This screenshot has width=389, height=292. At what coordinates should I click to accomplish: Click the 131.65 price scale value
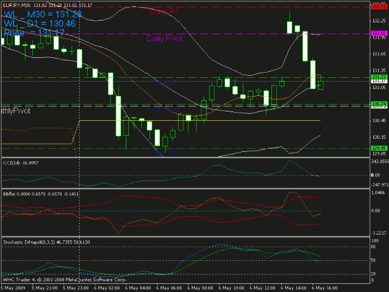(379, 54)
